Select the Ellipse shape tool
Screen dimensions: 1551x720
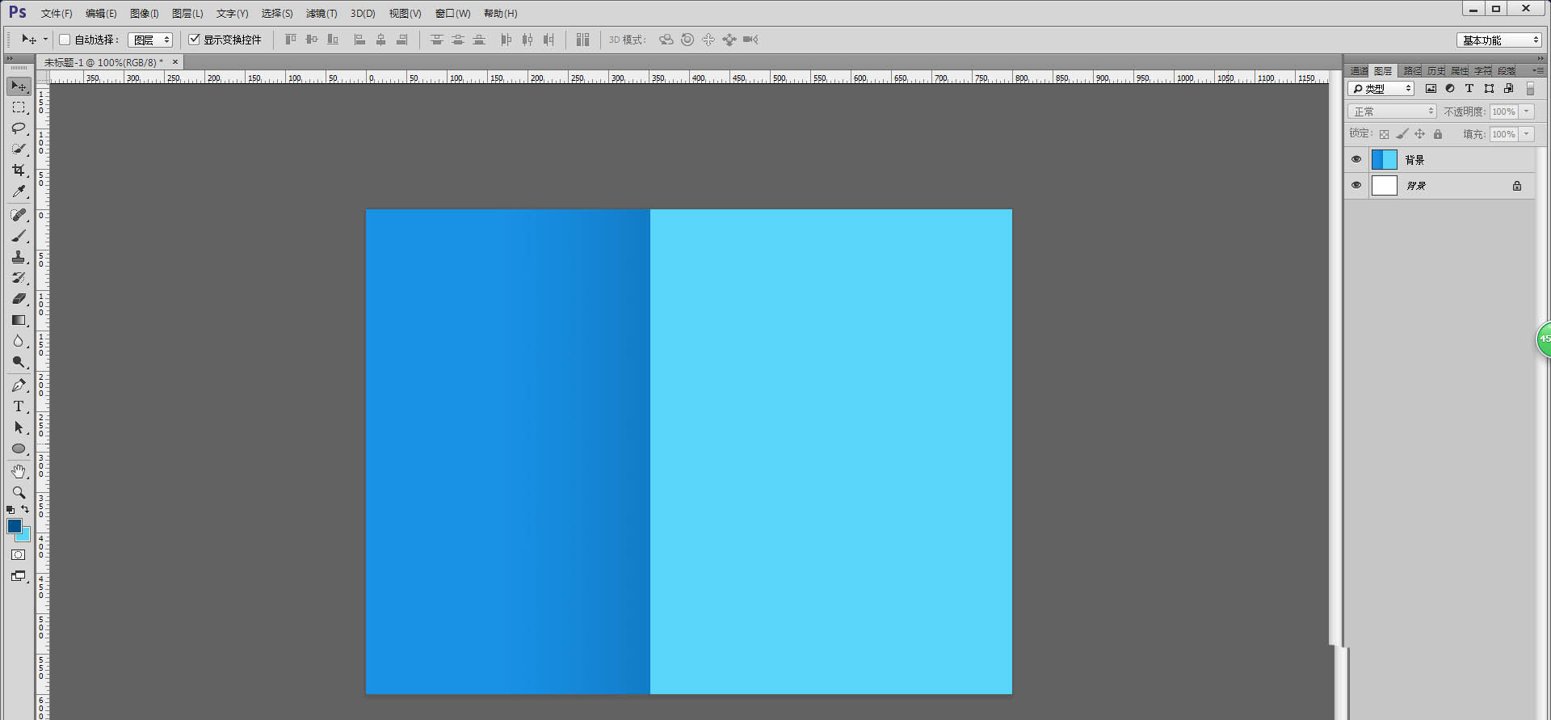19,448
